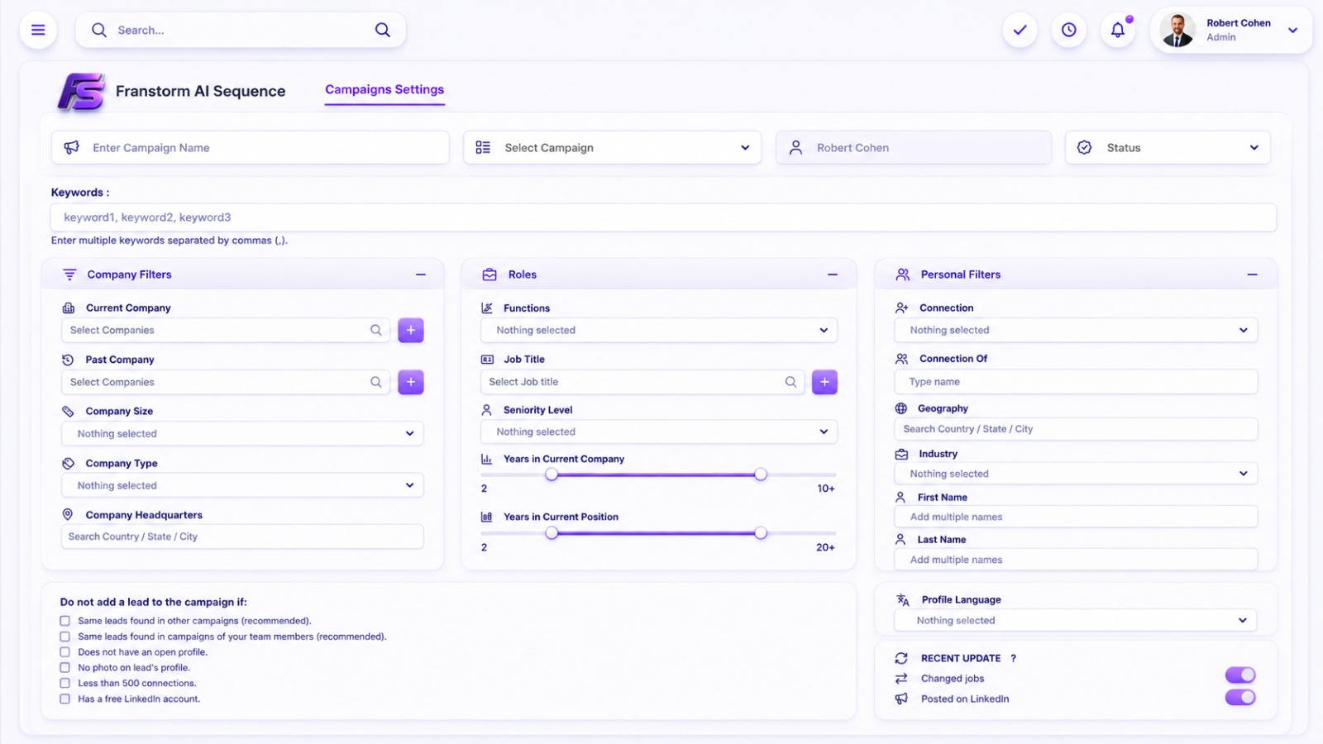Click the Company Filters funnel icon
This screenshot has width=1323, height=744.
(69, 274)
